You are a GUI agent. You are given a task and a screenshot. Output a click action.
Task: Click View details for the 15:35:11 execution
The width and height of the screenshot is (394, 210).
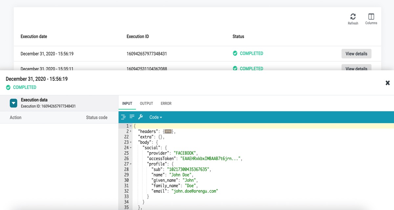[356, 68]
